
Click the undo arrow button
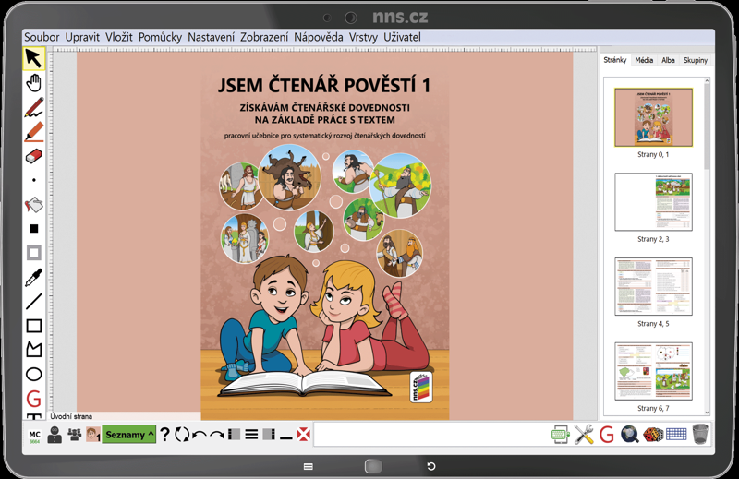[200, 435]
